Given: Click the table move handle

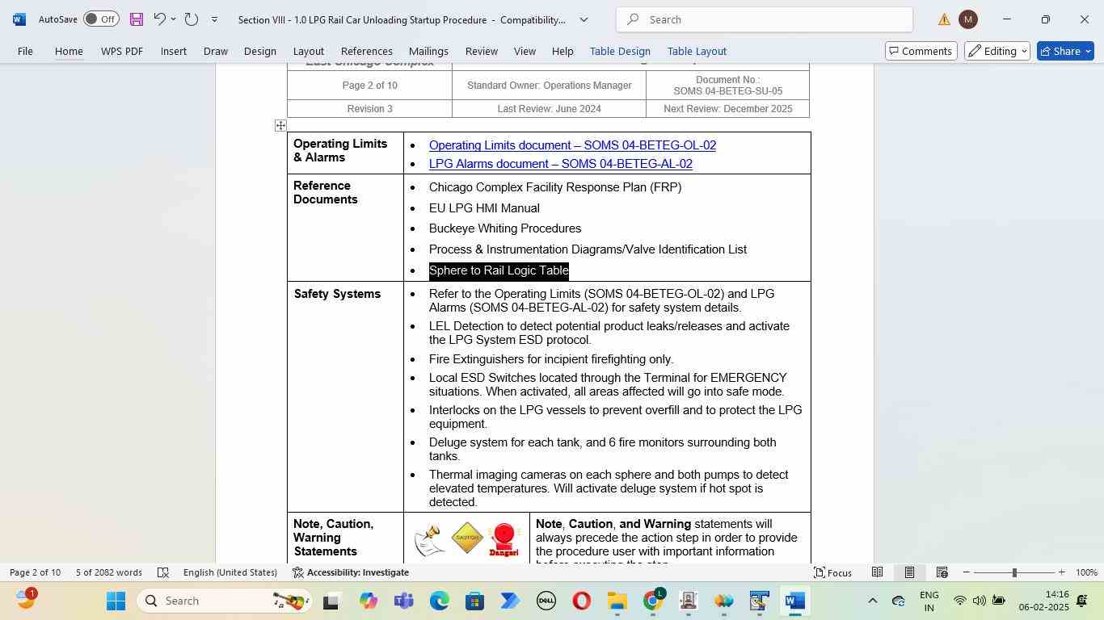Looking at the screenshot, I should (280, 125).
